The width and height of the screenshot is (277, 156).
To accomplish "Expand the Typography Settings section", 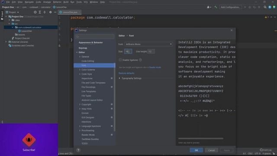I will click(x=119, y=78).
